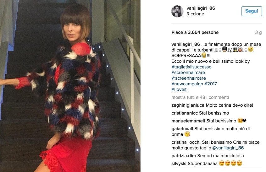Open the #Iloveit hashtag
This screenshot has width=266, height=172.
click(179, 89)
